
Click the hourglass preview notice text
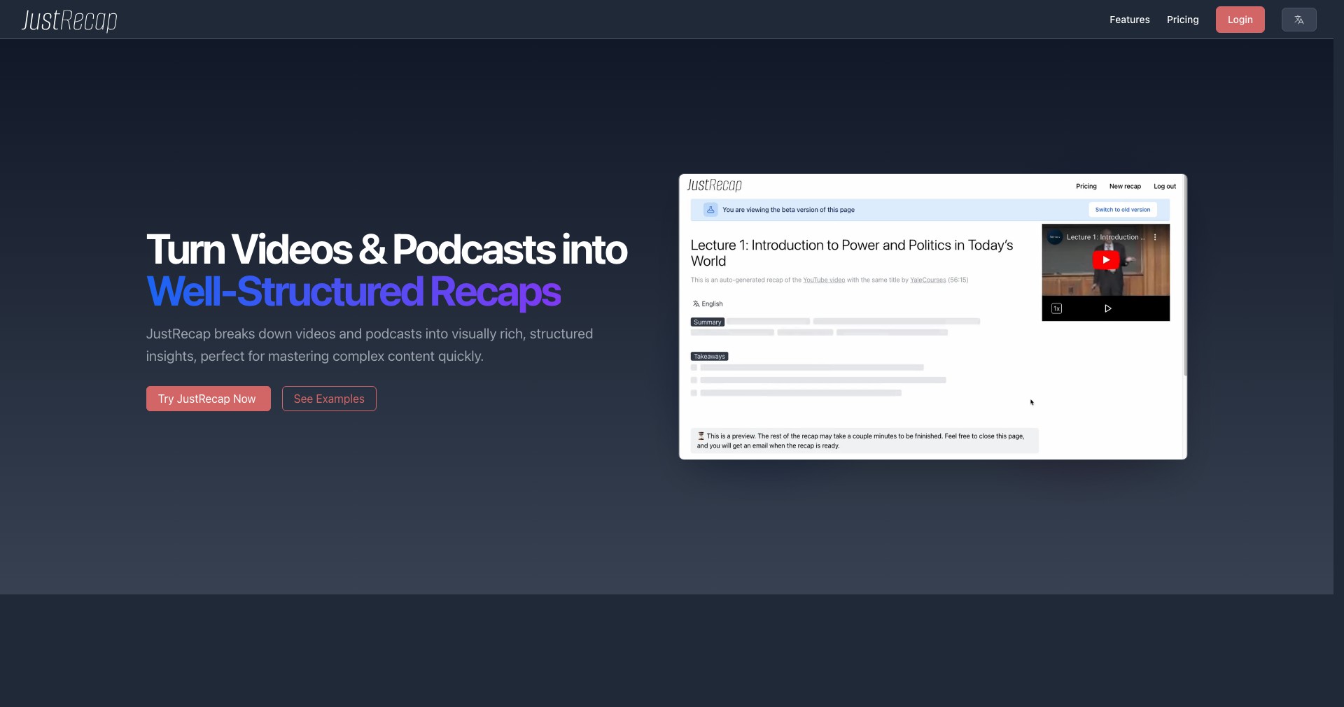click(x=864, y=441)
